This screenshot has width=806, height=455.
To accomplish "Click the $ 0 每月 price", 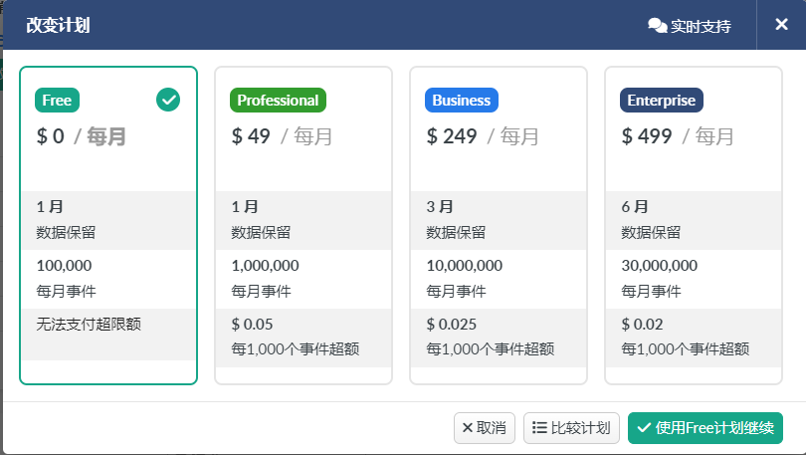I will [82, 136].
